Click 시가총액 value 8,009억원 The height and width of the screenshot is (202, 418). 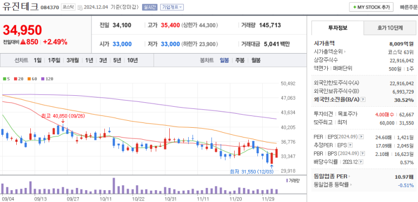pyautogui.click(x=401, y=44)
